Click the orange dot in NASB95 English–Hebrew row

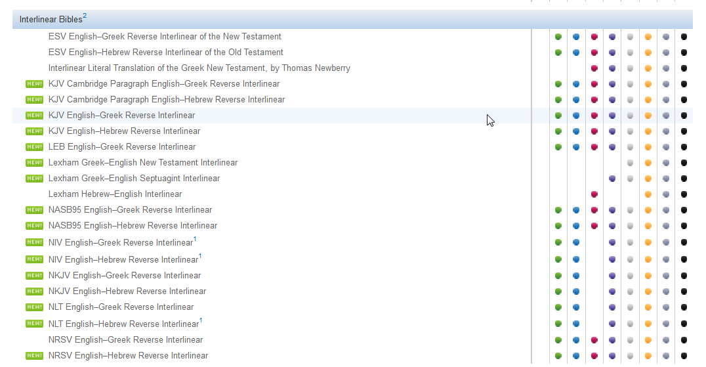click(x=648, y=226)
